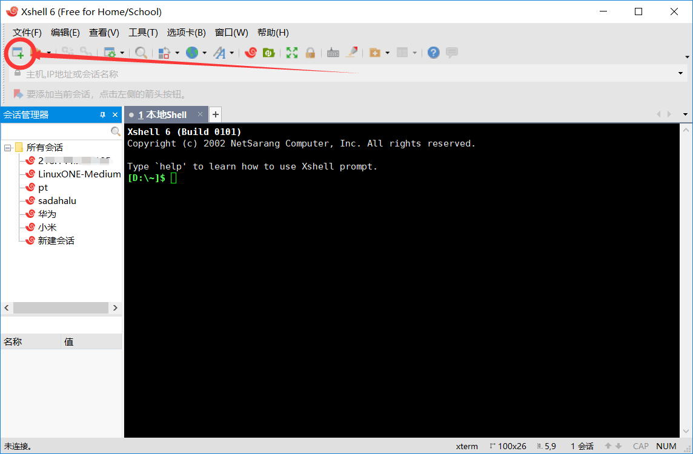Click the highlighter pen icon
693x454 pixels.
click(x=351, y=53)
